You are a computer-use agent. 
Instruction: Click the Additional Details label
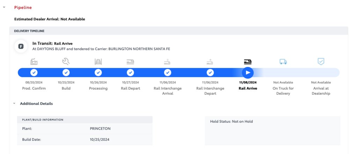click(36, 103)
